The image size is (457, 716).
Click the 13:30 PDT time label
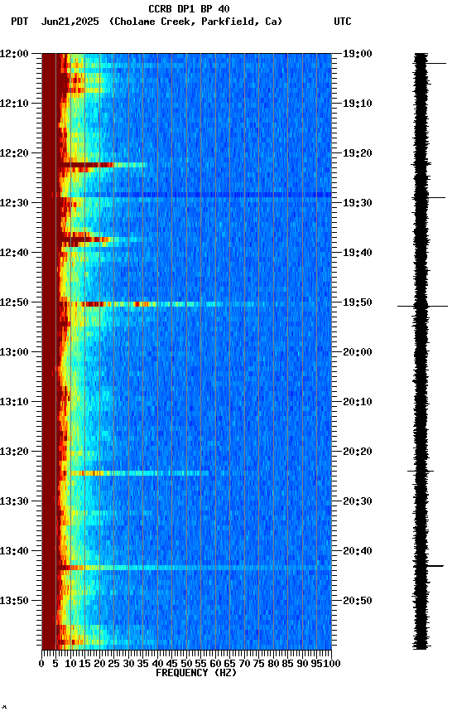click(x=14, y=501)
